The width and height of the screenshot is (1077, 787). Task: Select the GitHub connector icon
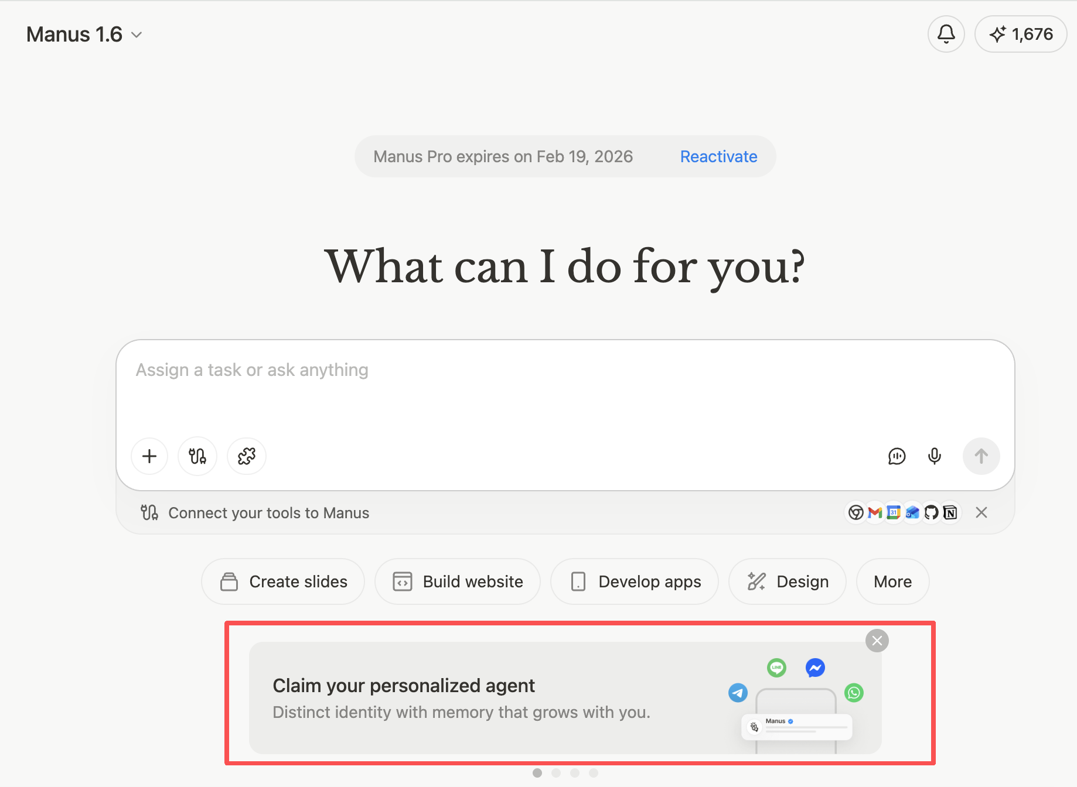coord(931,513)
